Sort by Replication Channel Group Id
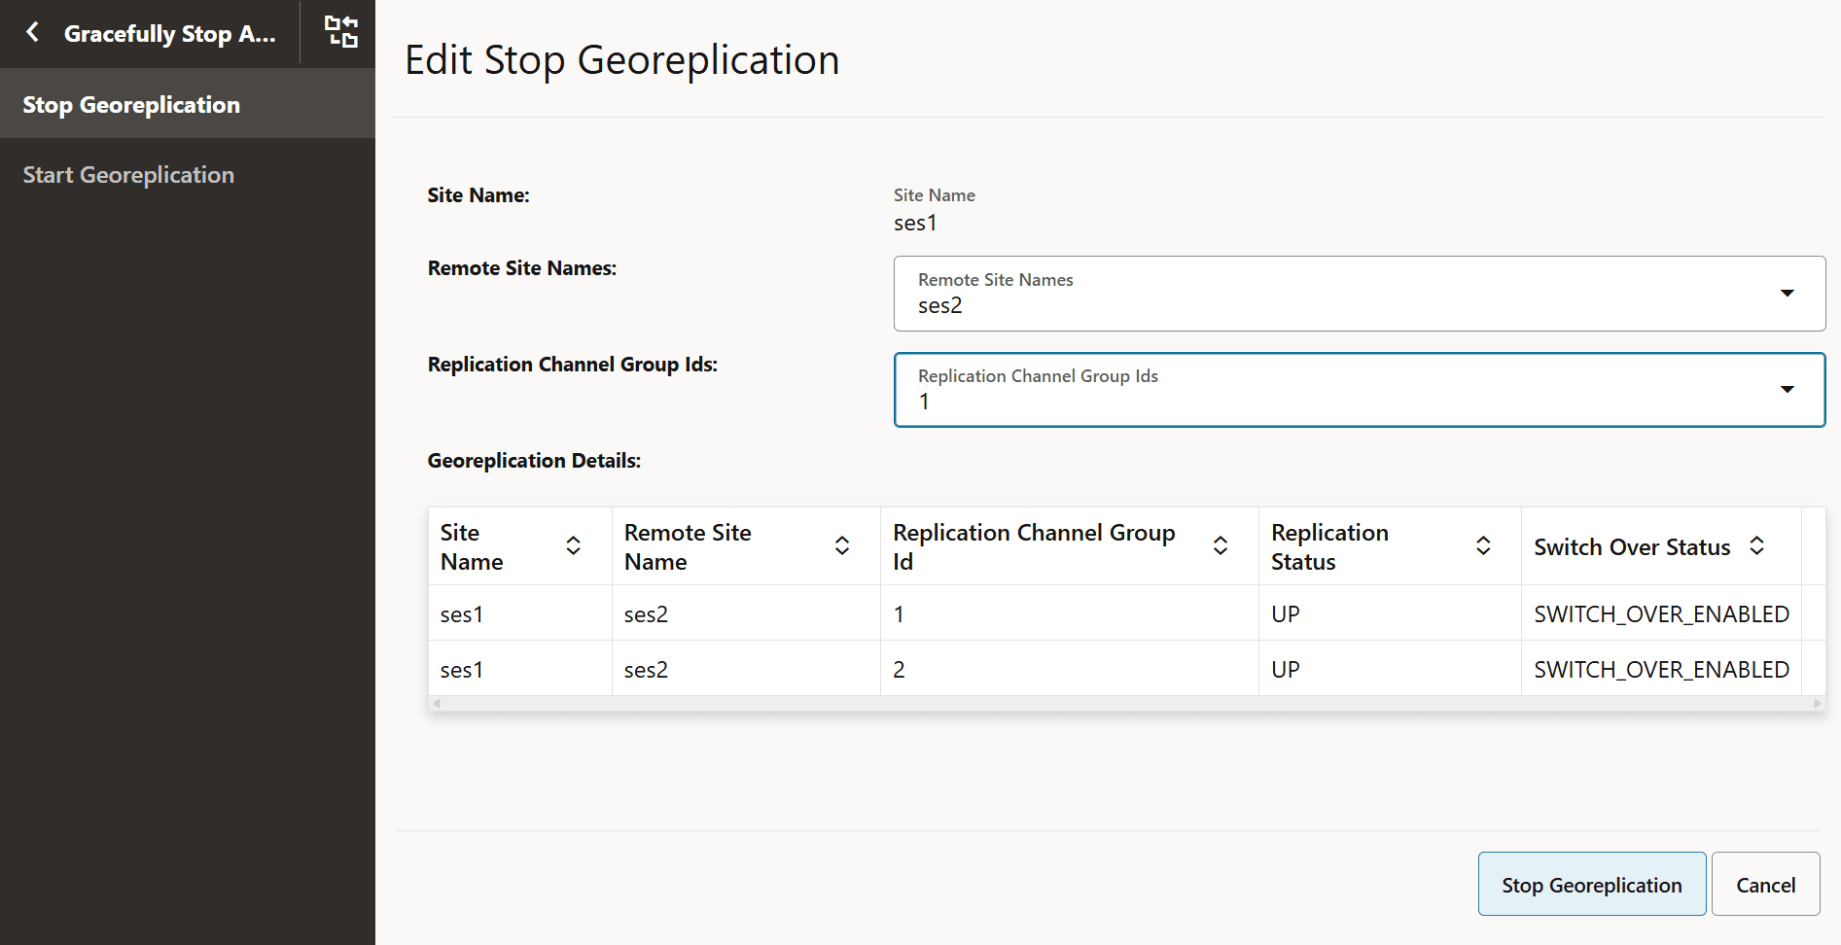Image resolution: width=1841 pixels, height=945 pixels. tap(1221, 546)
